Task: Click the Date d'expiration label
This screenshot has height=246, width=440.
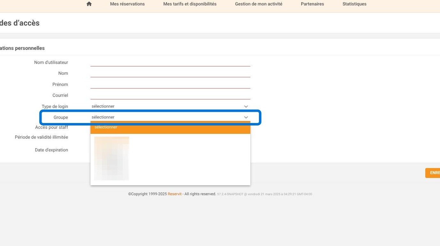Action: 51,150
